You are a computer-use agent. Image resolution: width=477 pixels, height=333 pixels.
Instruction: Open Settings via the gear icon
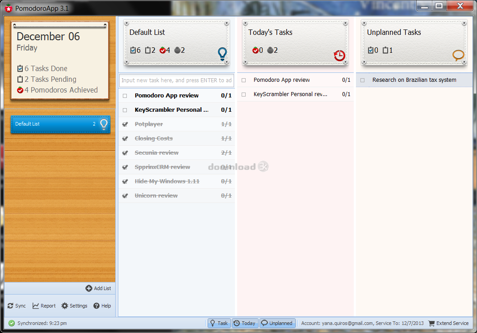pos(64,306)
